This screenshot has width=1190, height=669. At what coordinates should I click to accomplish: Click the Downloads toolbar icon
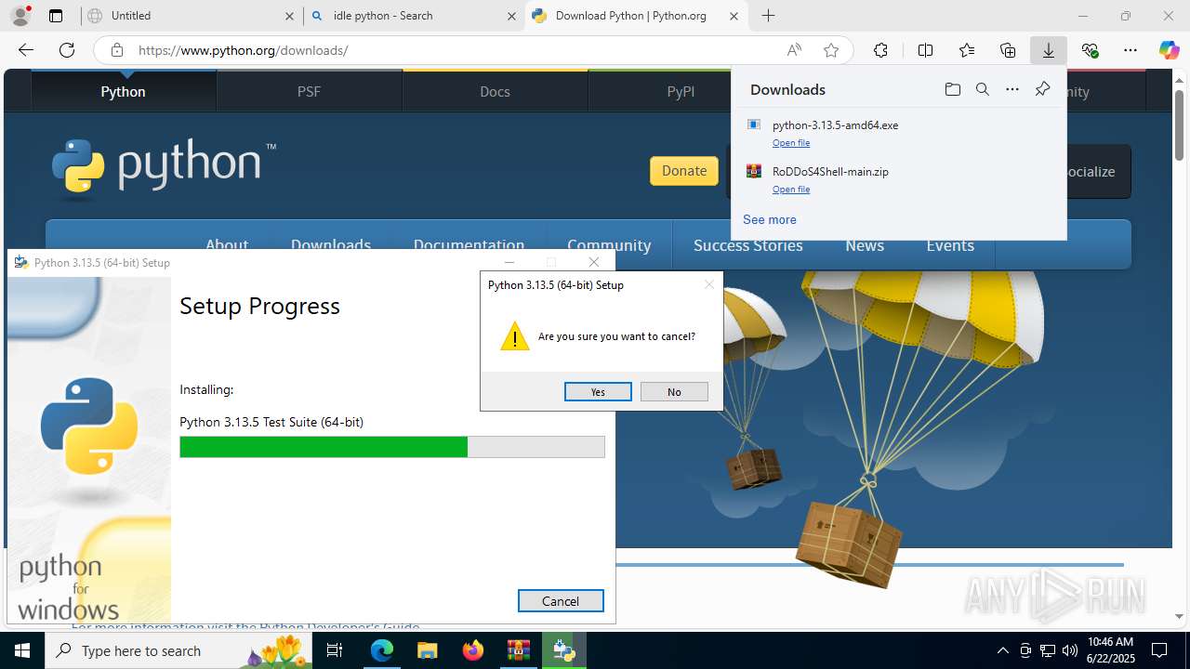click(1049, 50)
